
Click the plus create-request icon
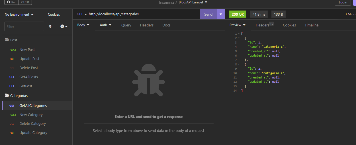click(x=64, y=26)
